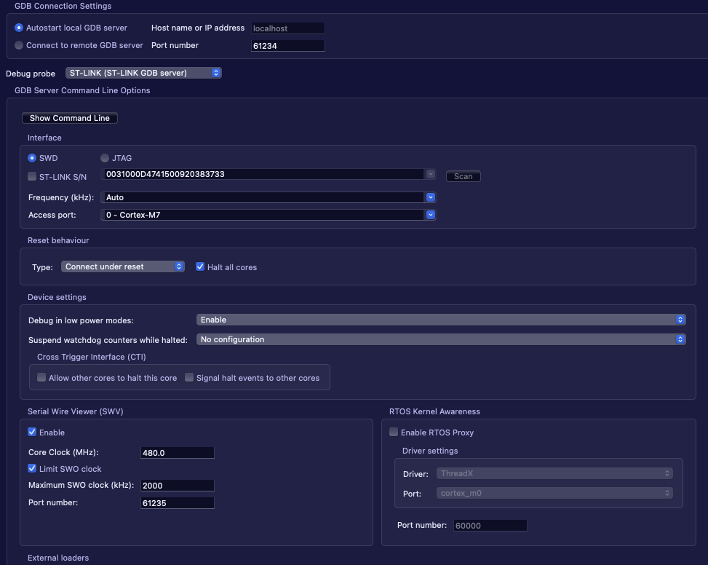Image resolution: width=708 pixels, height=565 pixels.
Task: Click the Driver settings label
Action: pos(430,451)
